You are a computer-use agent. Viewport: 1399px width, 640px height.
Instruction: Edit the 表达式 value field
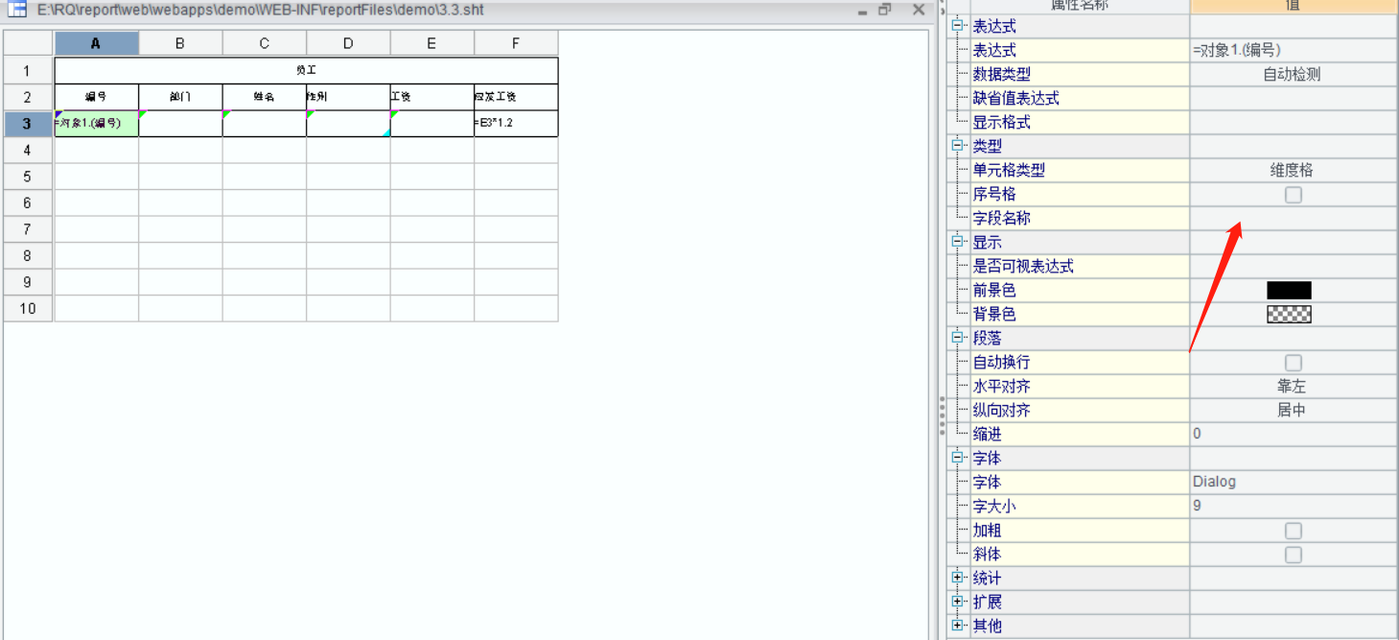[1292, 51]
